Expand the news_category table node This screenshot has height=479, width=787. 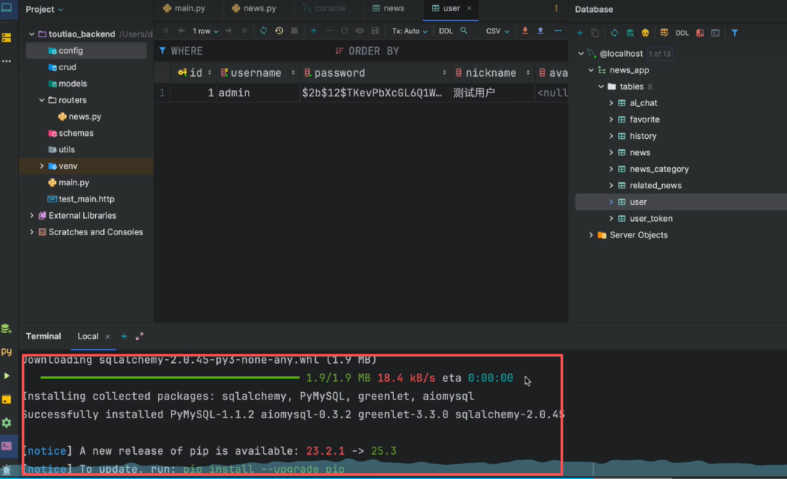pos(611,169)
